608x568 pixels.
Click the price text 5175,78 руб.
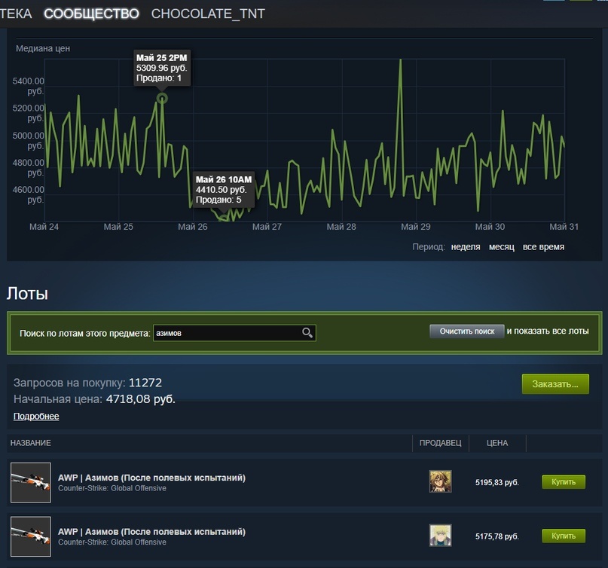pos(497,536)
